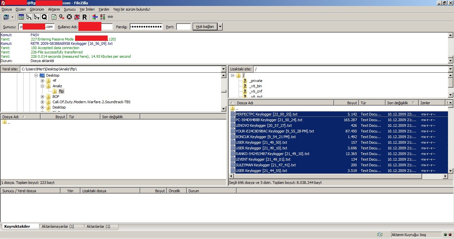Toggle the transfer queue display
The height and width of the screenshot is (239, 454).
44,17
